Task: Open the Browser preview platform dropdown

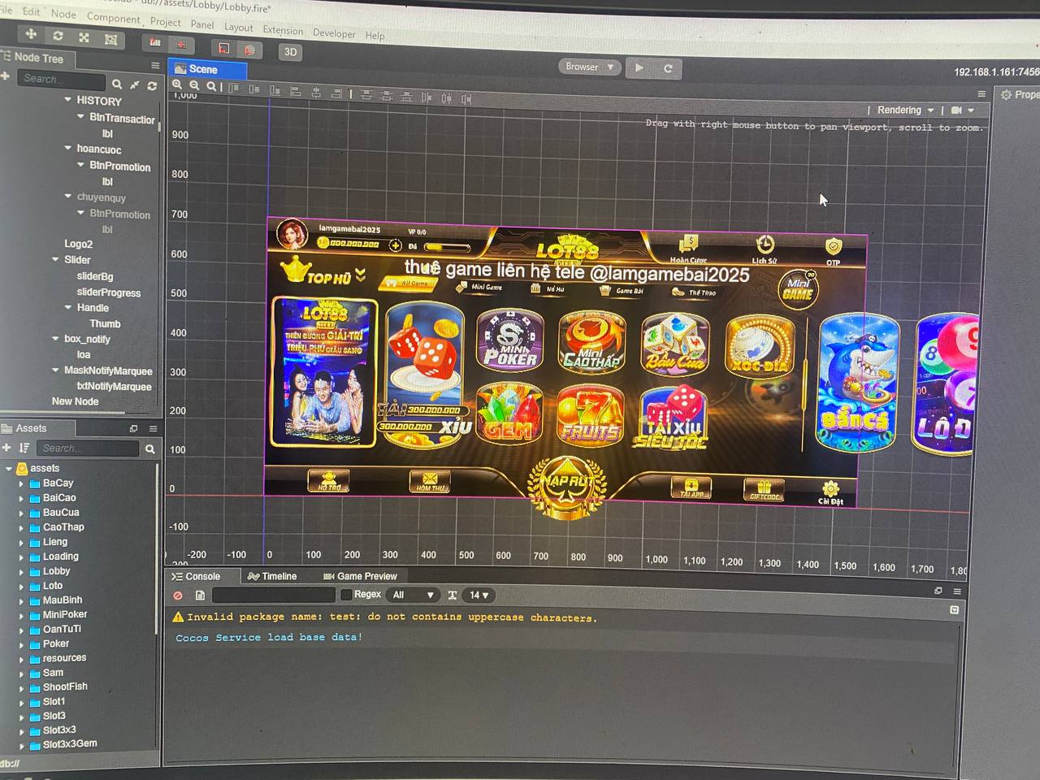Action: [590, 67]
